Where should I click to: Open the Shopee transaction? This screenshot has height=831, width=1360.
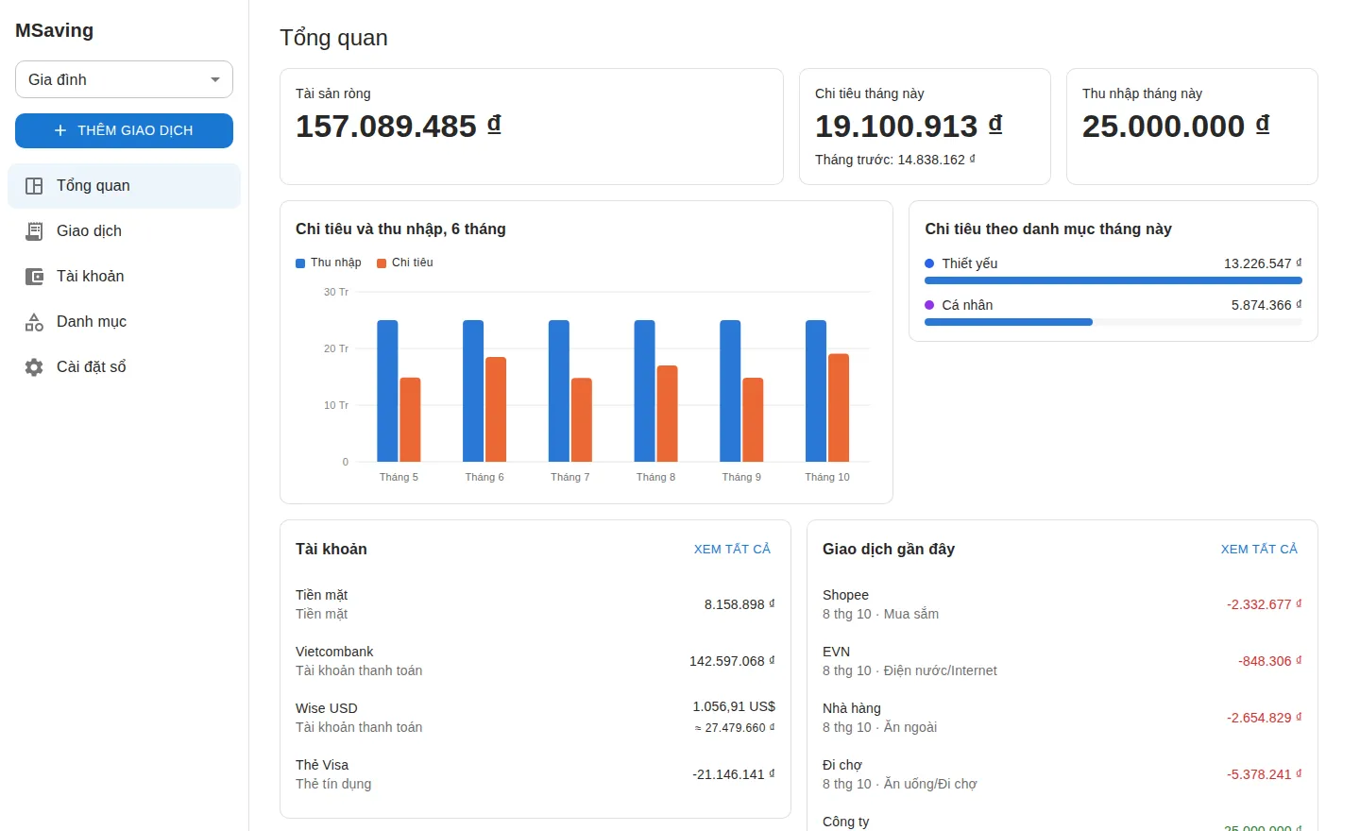(1062, 604)
